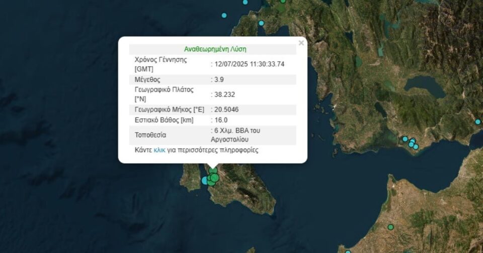Click the cyan marker in the sea northwest of Lefkada
This screenshot has width=483, height=253.
(224, 15)
